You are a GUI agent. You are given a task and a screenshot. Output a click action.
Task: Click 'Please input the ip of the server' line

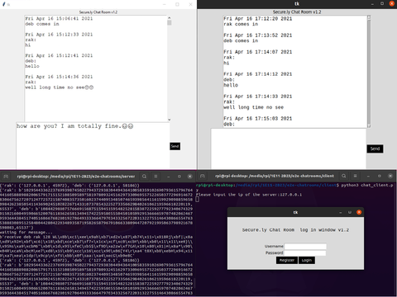[x=249, y=195]
